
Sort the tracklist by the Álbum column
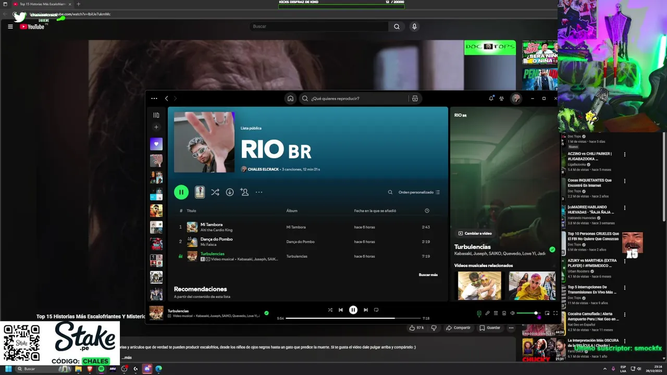pos(292,211)
